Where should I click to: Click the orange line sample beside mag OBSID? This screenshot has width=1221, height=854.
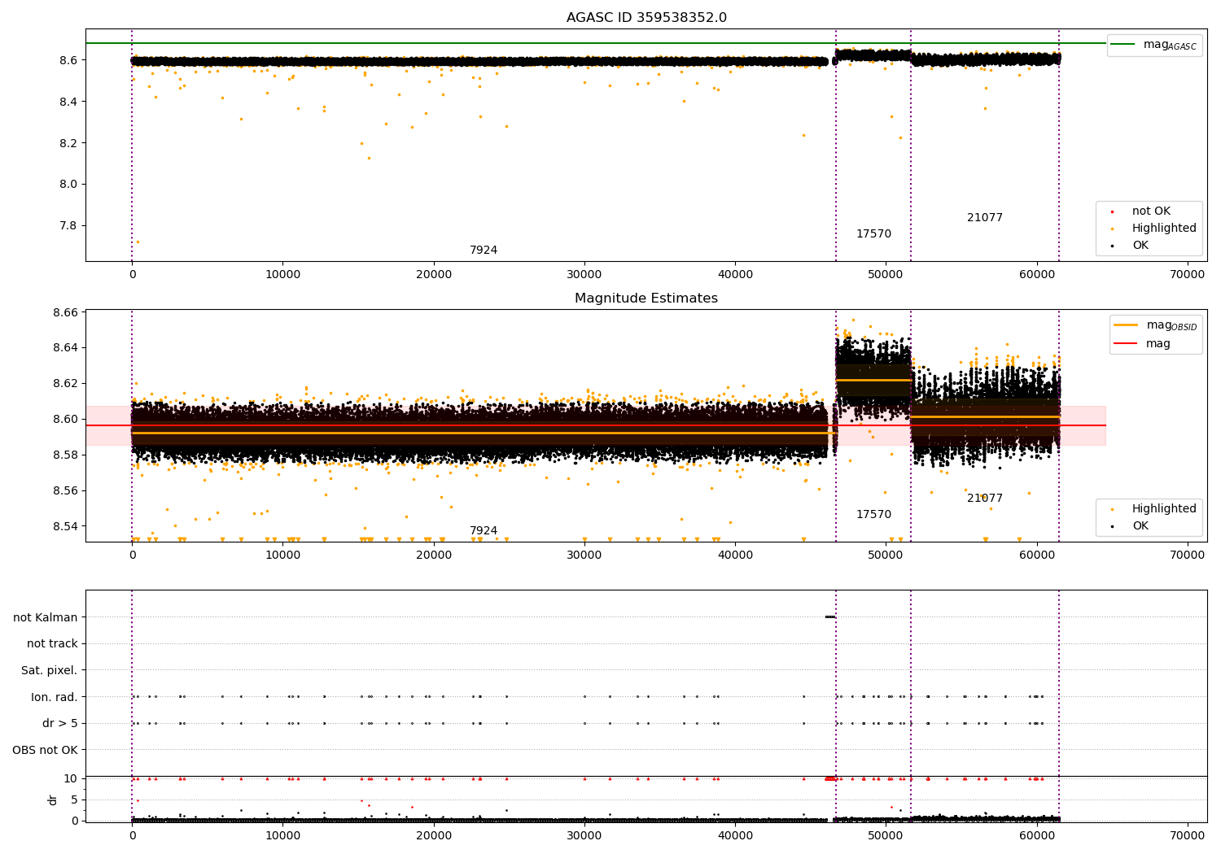(1126, 325)
